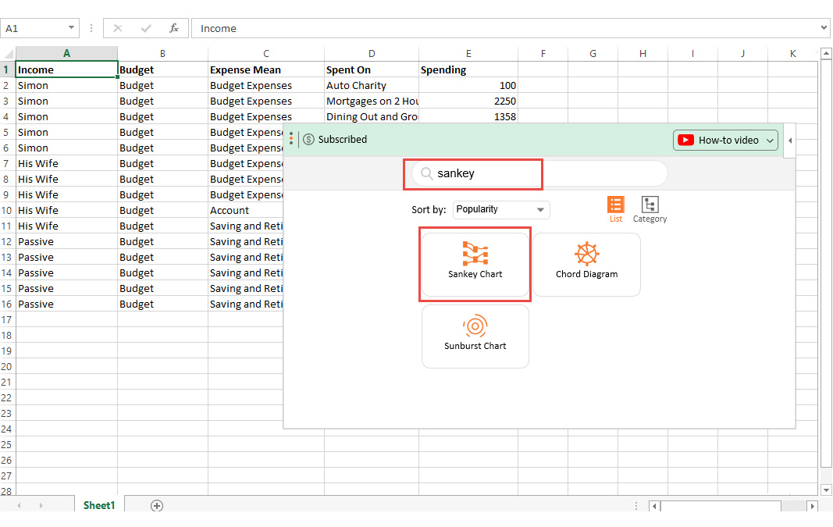Open the Insert Function fx button
Viewport: 833px width, 527px height.
point(174,28)
